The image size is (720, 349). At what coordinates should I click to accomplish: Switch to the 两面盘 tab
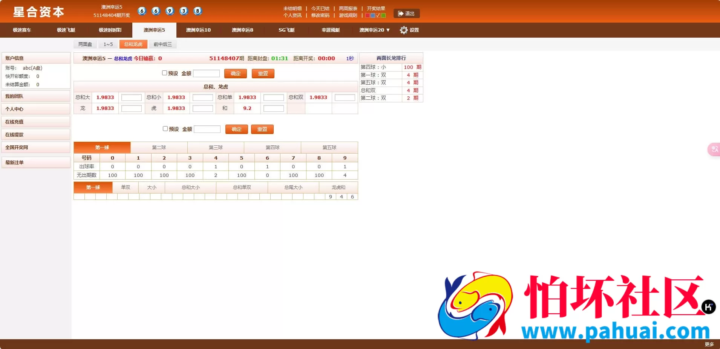85,44
